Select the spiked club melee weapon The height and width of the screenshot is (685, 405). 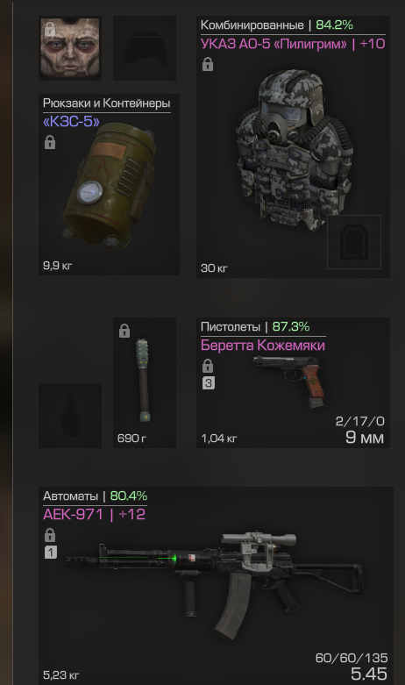[145, 382]
